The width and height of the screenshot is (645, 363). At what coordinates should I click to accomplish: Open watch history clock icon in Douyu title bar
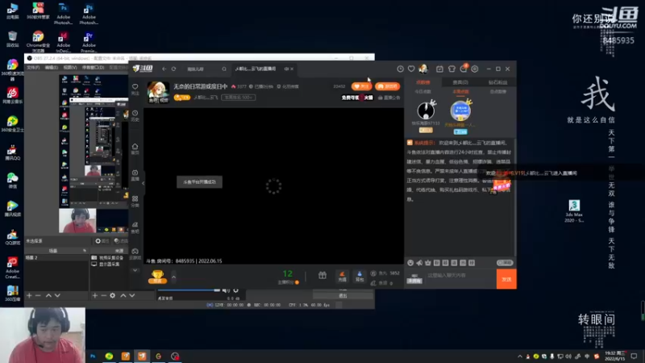400,69
